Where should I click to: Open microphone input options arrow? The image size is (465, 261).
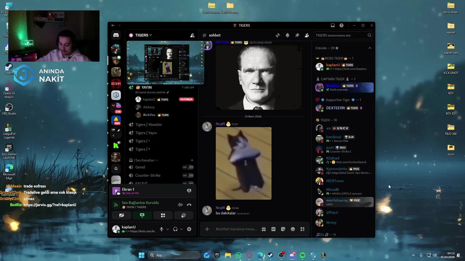(167, 229)
